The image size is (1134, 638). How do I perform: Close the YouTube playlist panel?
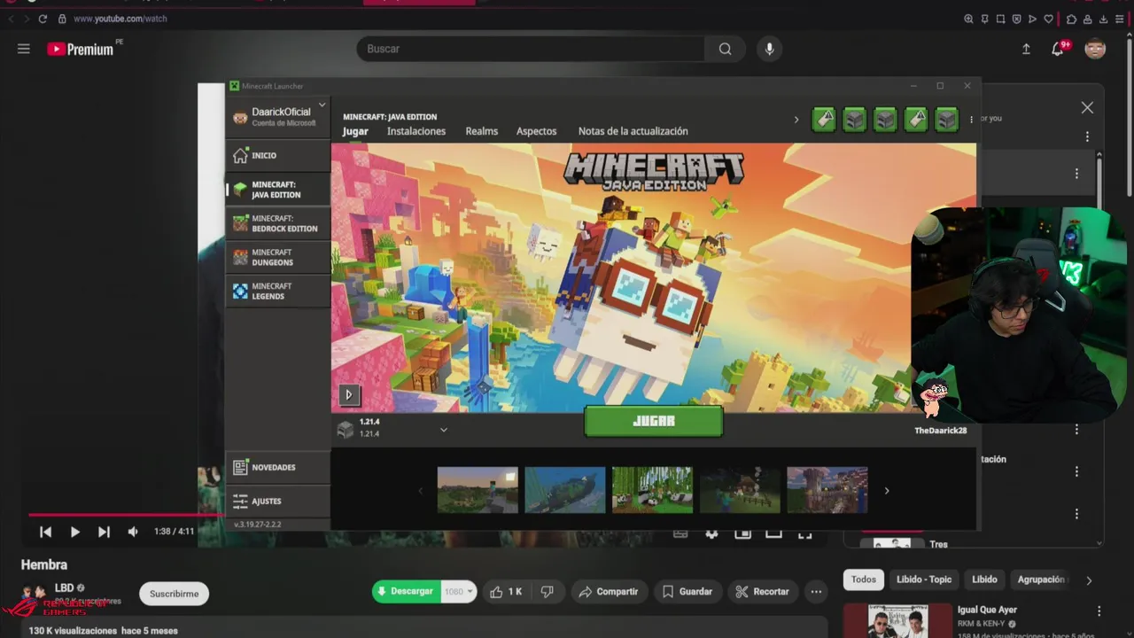tap(1087, 107)
